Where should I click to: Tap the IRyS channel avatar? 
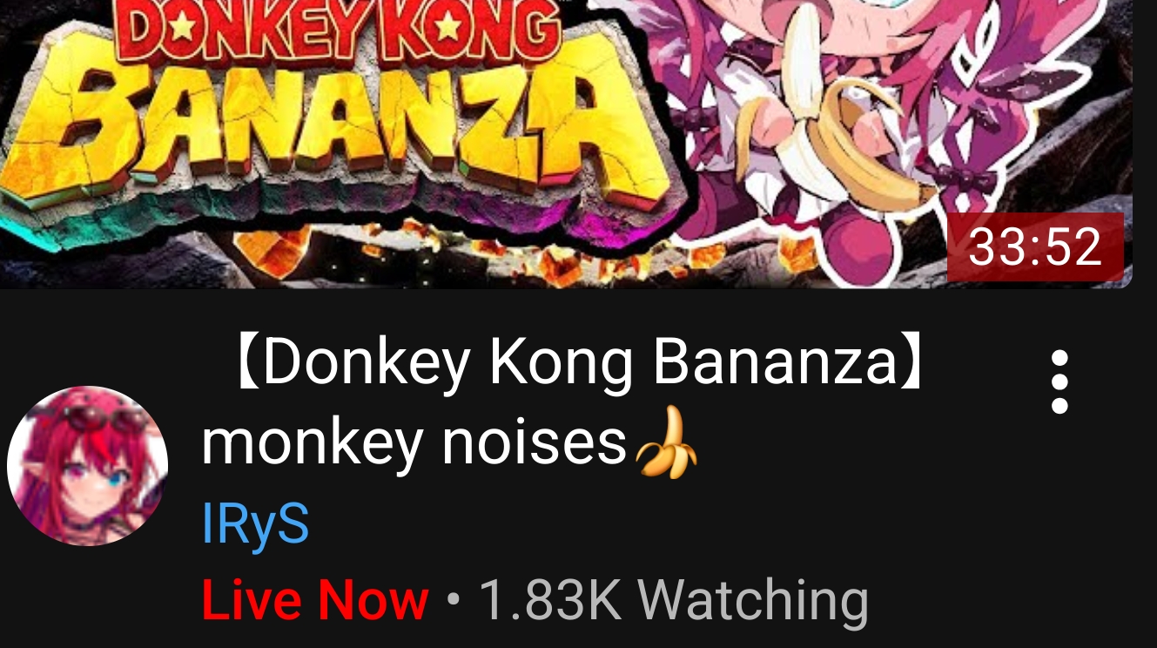point(87,466)
